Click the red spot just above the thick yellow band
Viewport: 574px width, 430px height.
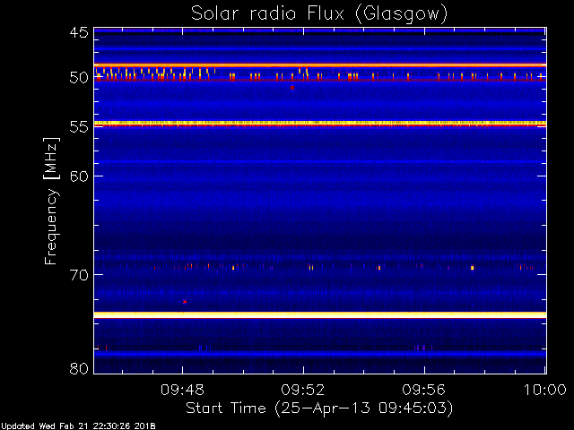185,302
